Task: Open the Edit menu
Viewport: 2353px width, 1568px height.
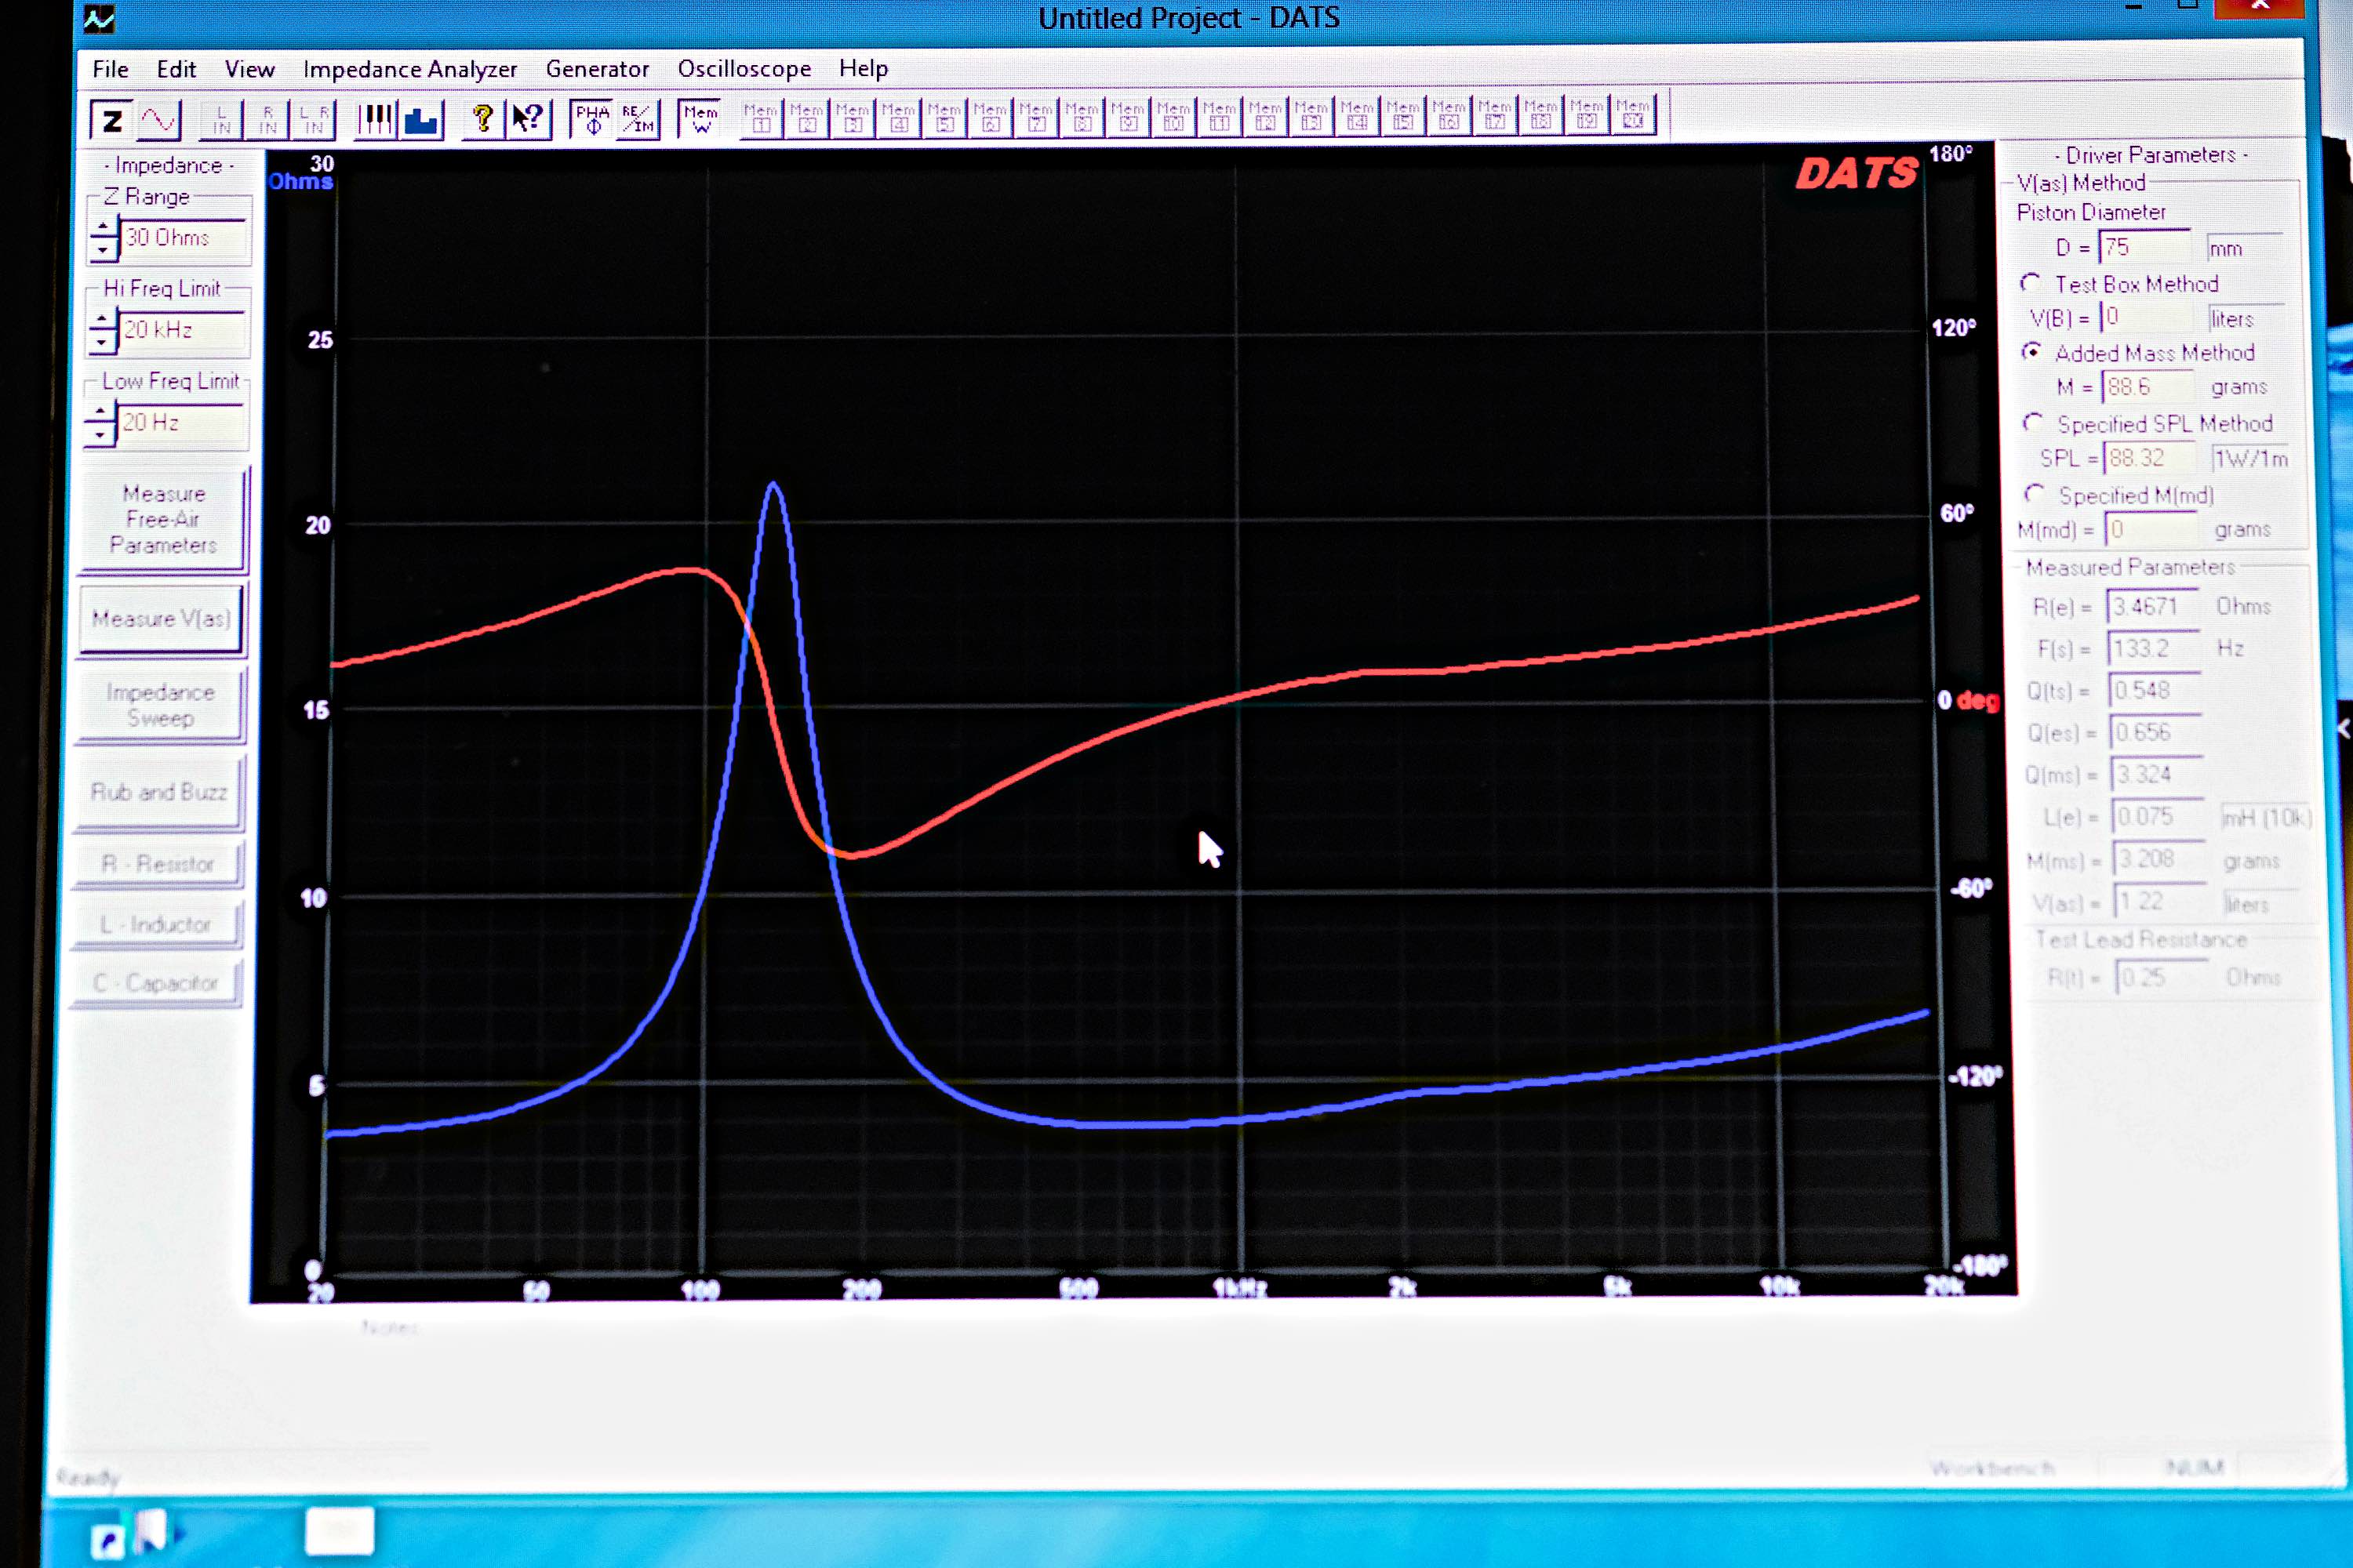Action: [x=176, y=69]
